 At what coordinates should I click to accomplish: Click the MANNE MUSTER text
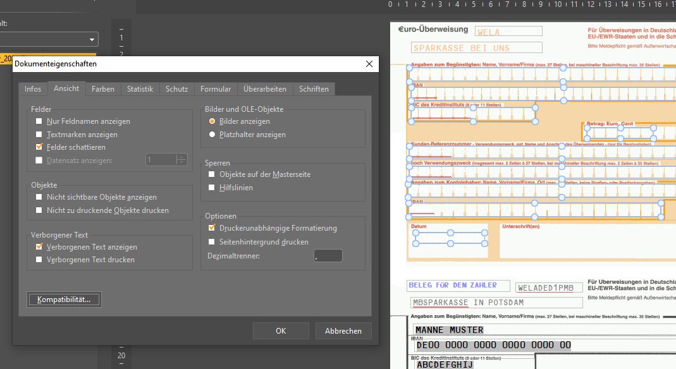[449, 330]
